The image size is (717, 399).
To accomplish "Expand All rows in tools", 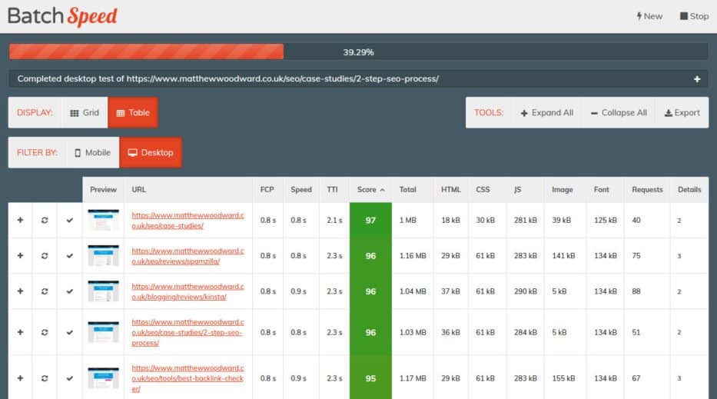I will pyautogui.click(x=547, y=112).
